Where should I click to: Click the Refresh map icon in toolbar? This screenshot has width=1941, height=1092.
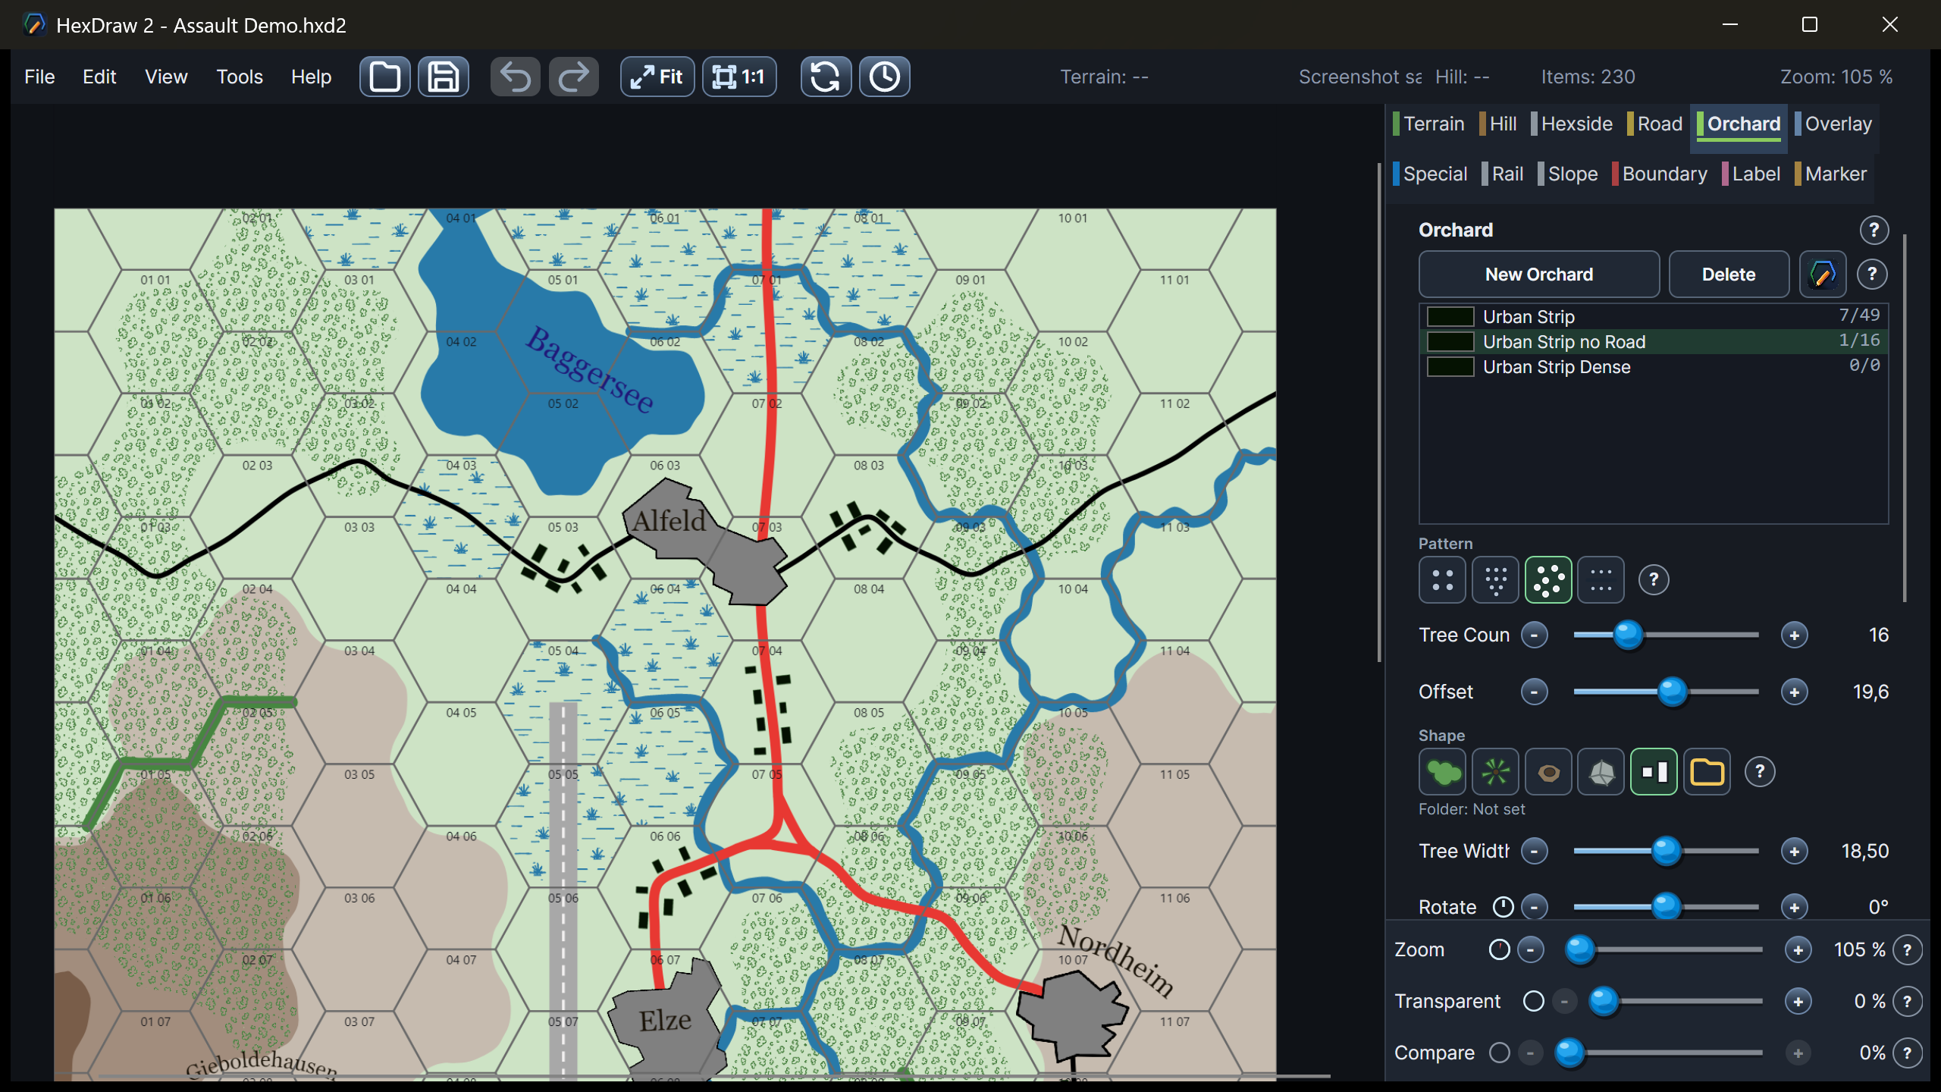[826, 77]
